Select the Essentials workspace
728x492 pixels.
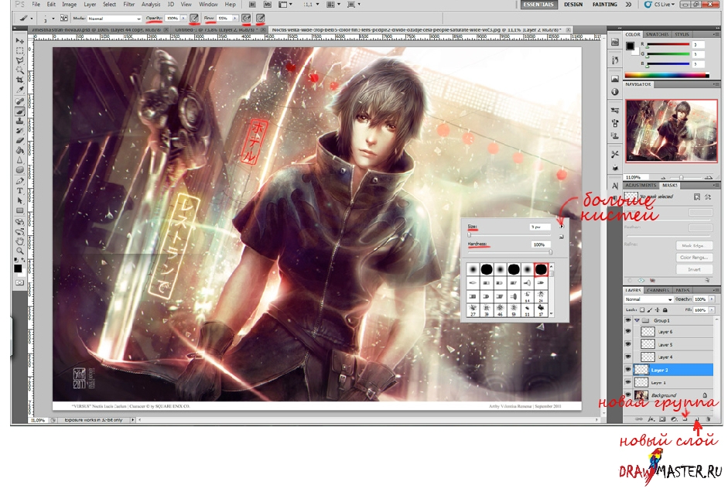pos(538,4)
